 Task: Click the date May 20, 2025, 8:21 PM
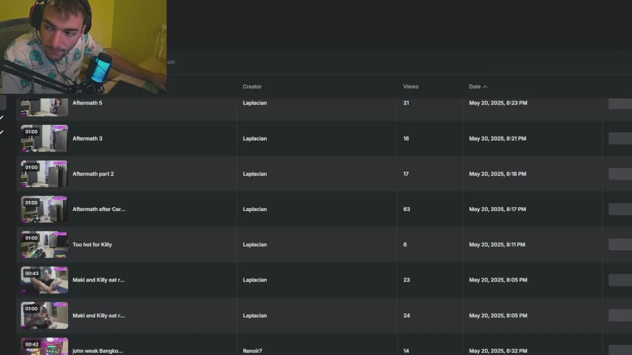coord(498,139)
